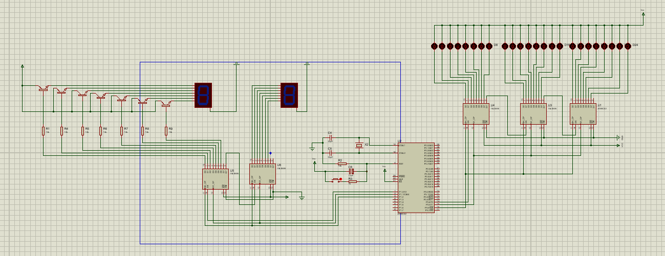Click the power terminal left of U2's EA pin
The height and width of the screenshot is (256, 665).
(x=385, y=170)
